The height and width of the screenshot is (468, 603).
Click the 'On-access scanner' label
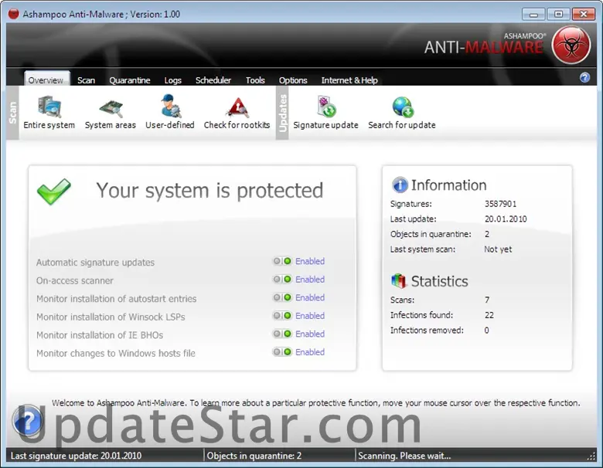[75, 280]
